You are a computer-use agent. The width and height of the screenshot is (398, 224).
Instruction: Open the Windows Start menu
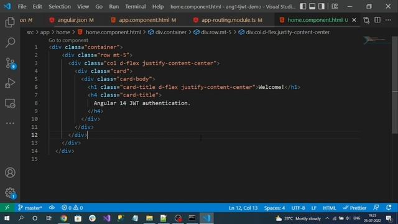tap(7, 218)
